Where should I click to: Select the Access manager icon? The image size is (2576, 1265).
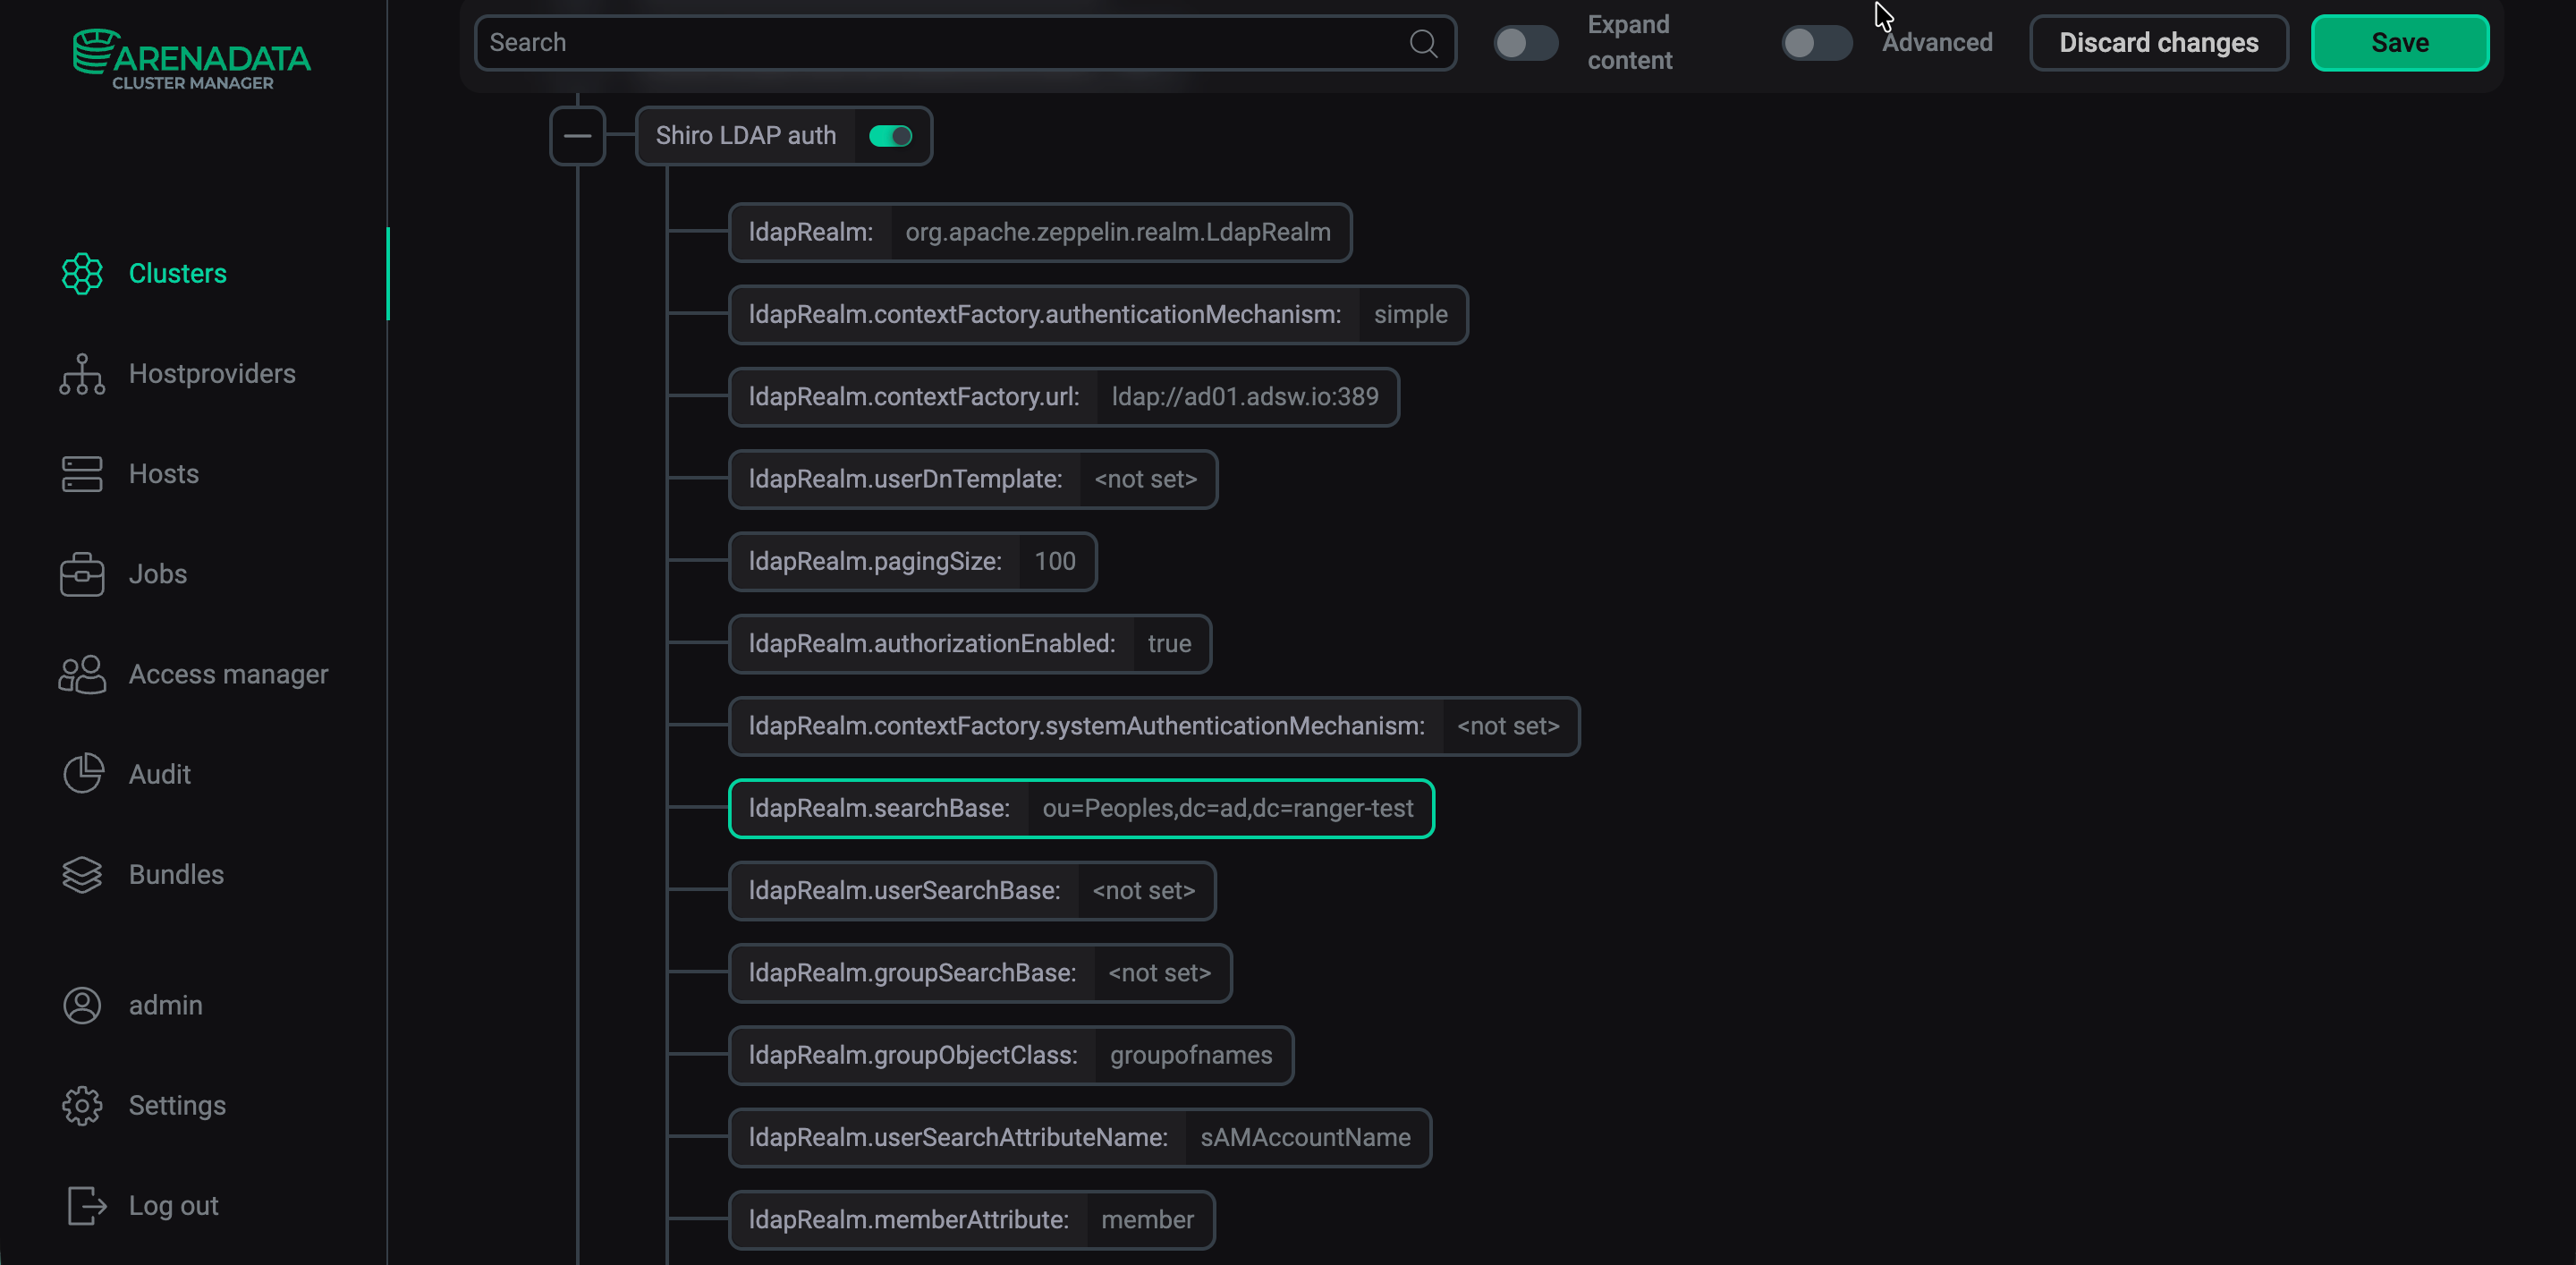82,674
